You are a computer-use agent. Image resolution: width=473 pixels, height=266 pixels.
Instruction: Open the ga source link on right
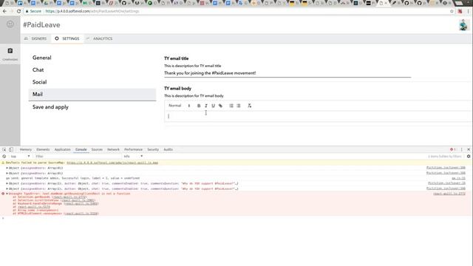(x=458, y=178)
